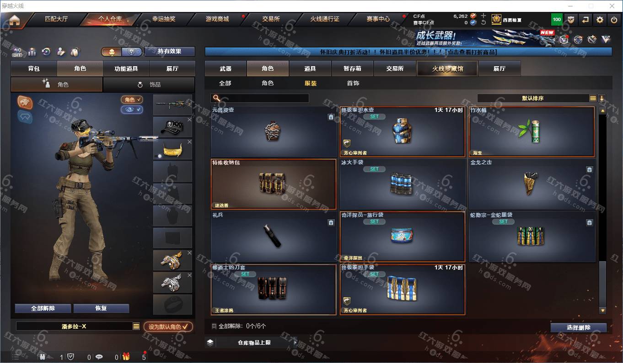The image size is (623, 363).
Task: Delete 元兽皮壶 with its trash icon
Action: 331,117
